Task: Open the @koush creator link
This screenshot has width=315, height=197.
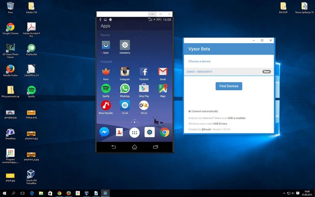Action: pyautogui.click(x=206, y=129)
